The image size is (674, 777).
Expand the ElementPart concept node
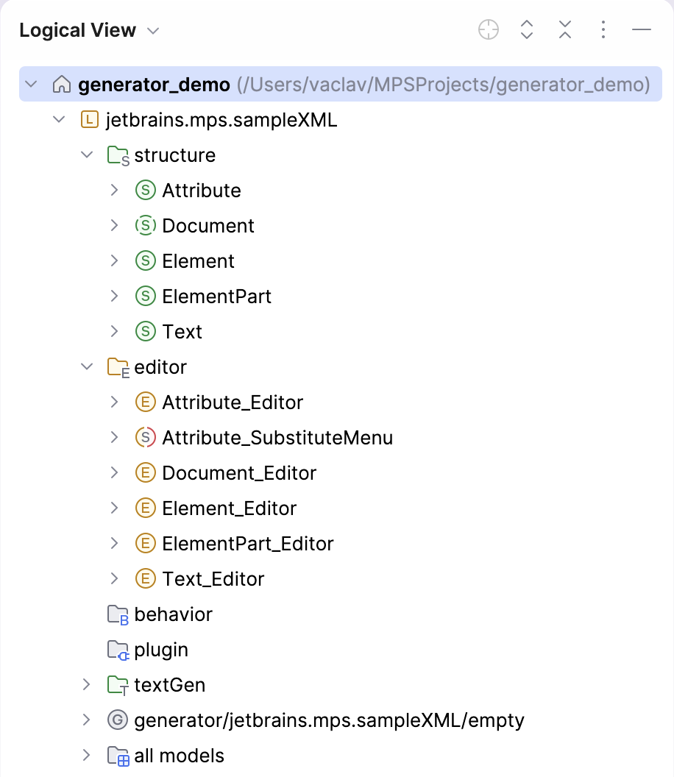[x=115, y=297]
